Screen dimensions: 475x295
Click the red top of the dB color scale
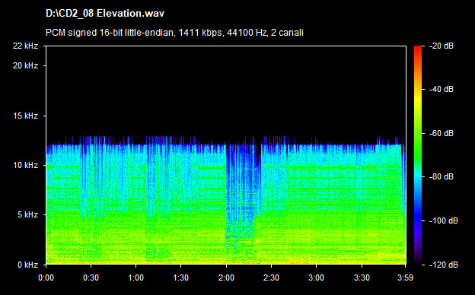coord(418,49)
